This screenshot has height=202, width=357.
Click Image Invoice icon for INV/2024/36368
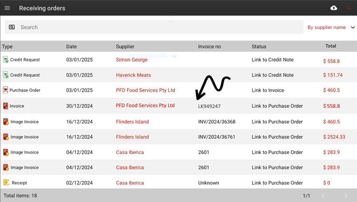pos(6,122)
